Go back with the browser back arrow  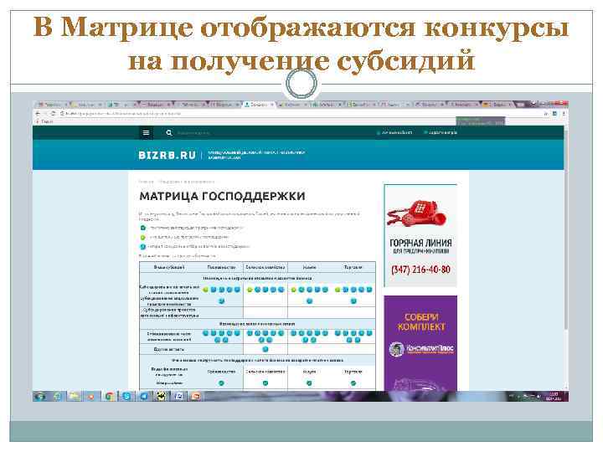pyautogui.click(x=38, y=114)
